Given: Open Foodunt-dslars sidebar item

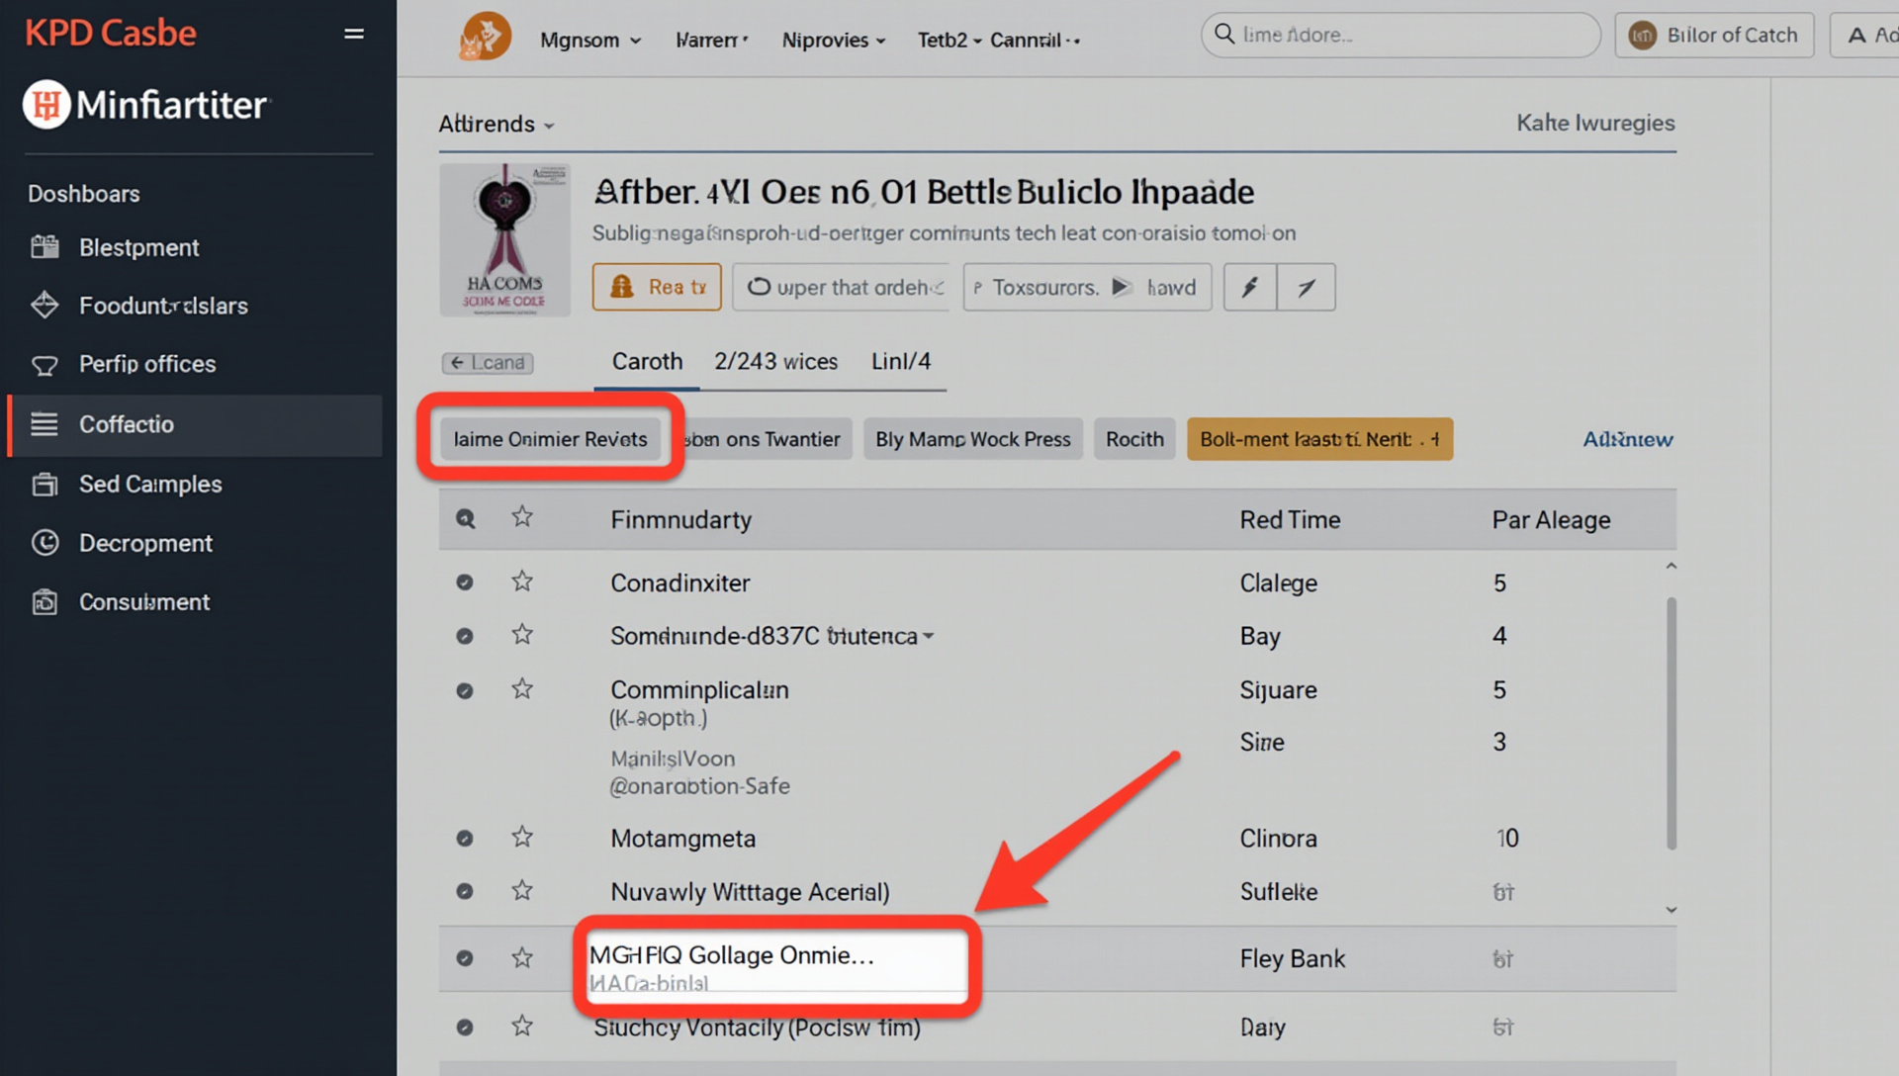Looking at the screenshot, I should [x=162, y=306].
